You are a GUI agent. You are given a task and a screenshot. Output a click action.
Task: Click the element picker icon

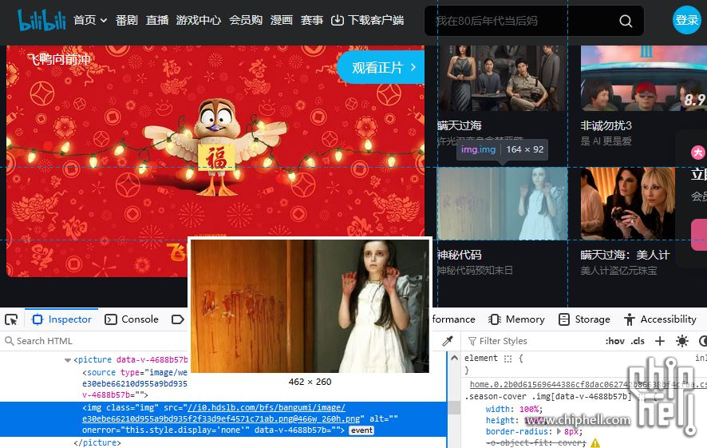[11, 319]
